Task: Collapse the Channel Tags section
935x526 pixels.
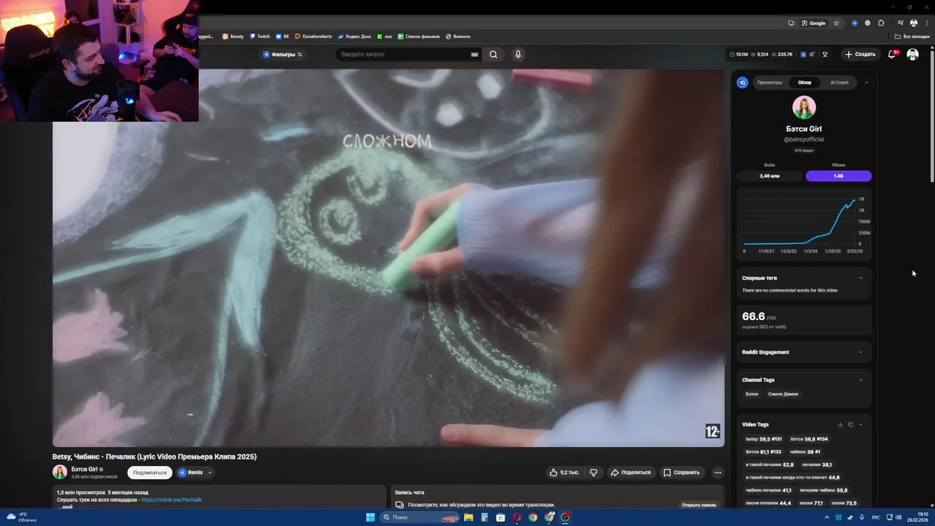Action: pyautogui.click(x=860, y=380)
